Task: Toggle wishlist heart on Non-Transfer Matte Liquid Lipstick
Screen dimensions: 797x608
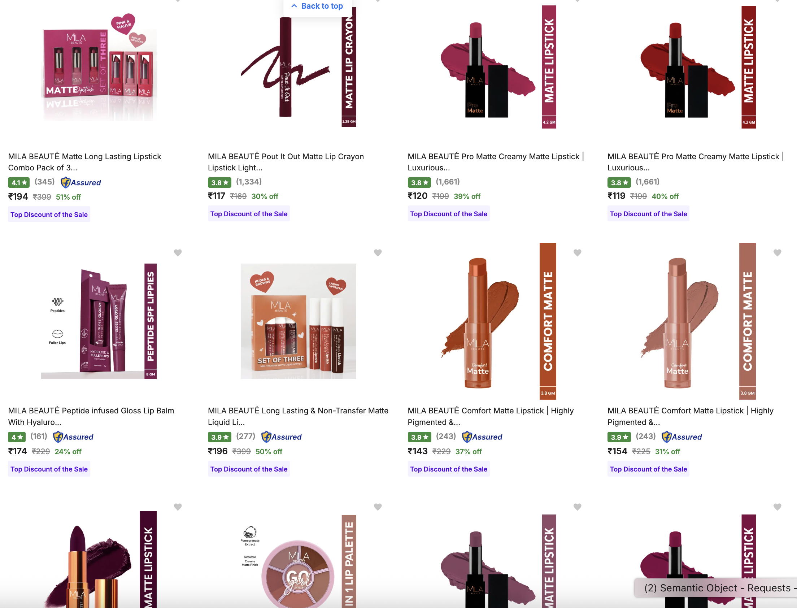Action: tap(378, 253)
